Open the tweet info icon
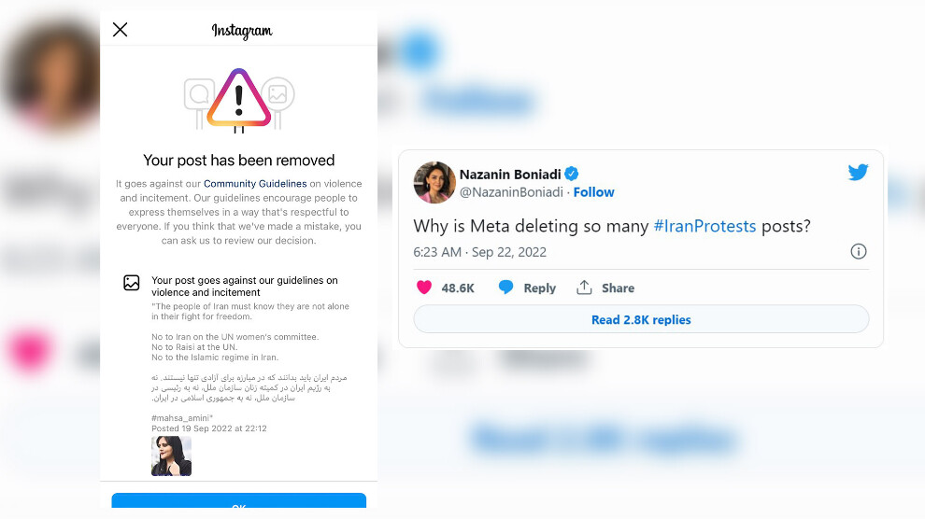Viewport: 925px width, 519px height. click(858, 251)
